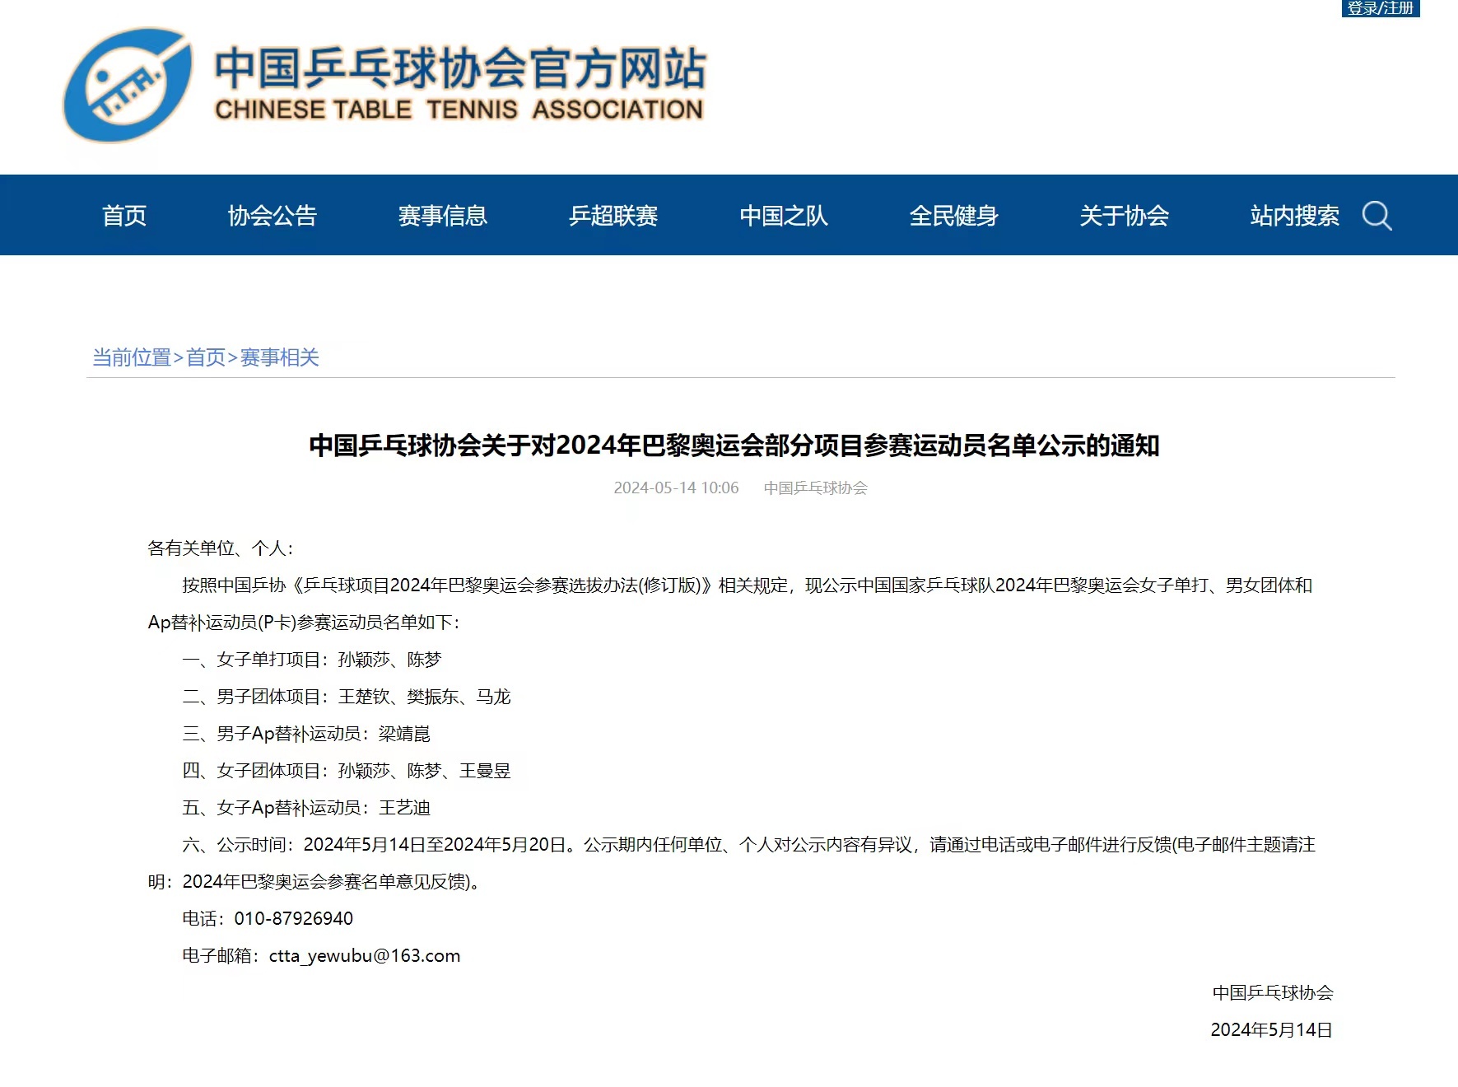Click the magnifying glass search icon
Image resolution: width=1458 pixels, height=1087 pixels.
[1376, 216]
